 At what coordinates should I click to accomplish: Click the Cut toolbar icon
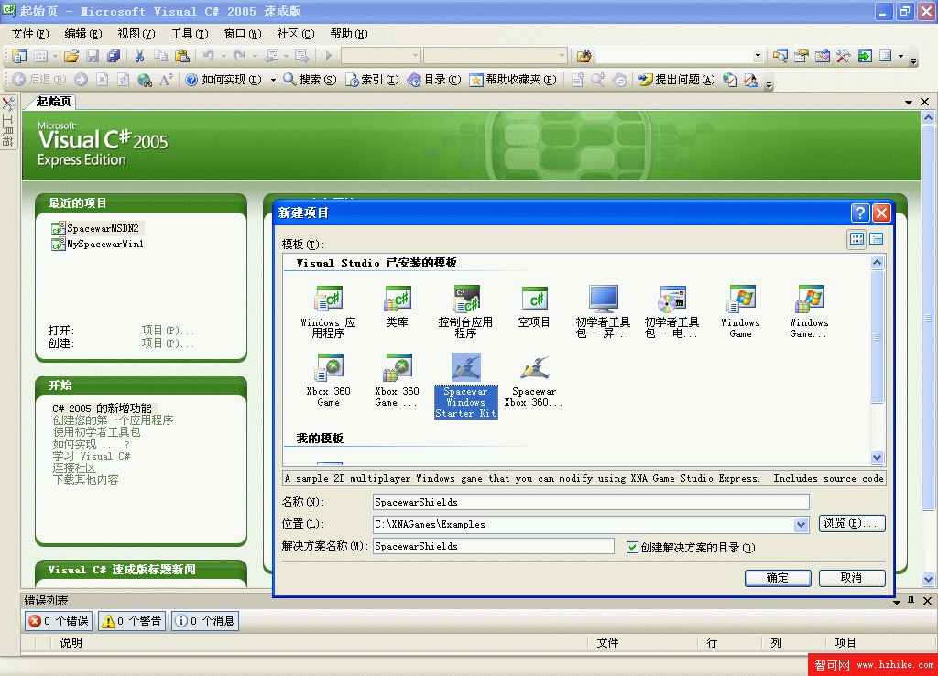click(139, 56)
